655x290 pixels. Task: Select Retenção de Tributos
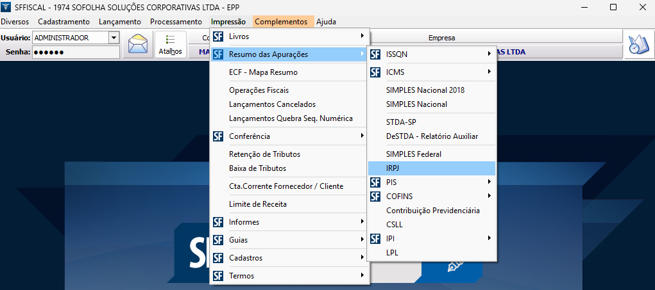click(x=264, y=154)
